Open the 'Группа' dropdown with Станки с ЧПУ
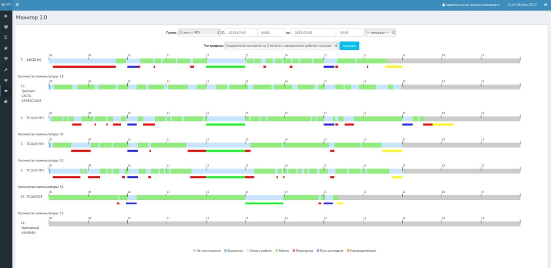The image size is (551, 268). (x=199, y=32)
